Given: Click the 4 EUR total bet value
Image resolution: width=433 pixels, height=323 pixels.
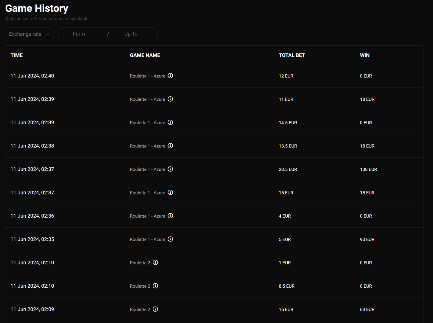Looking at the screenshot, I should click(285, 216).
